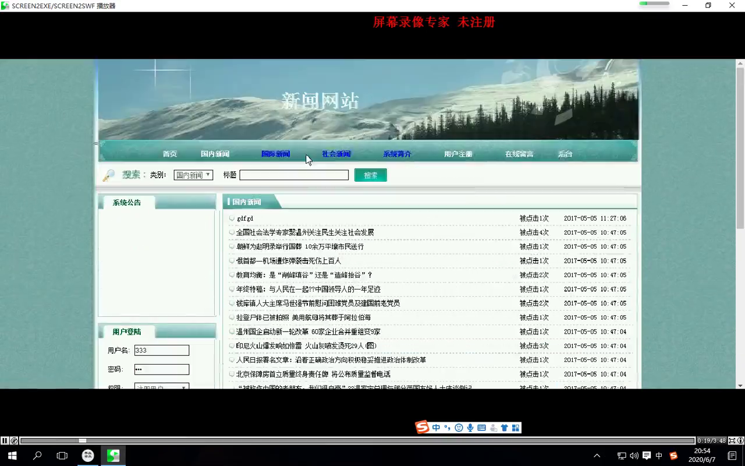Click the green 搜索 button
The width and height of the screenshot is (745, 466).
pyautogui.click(x=370, y=175)
